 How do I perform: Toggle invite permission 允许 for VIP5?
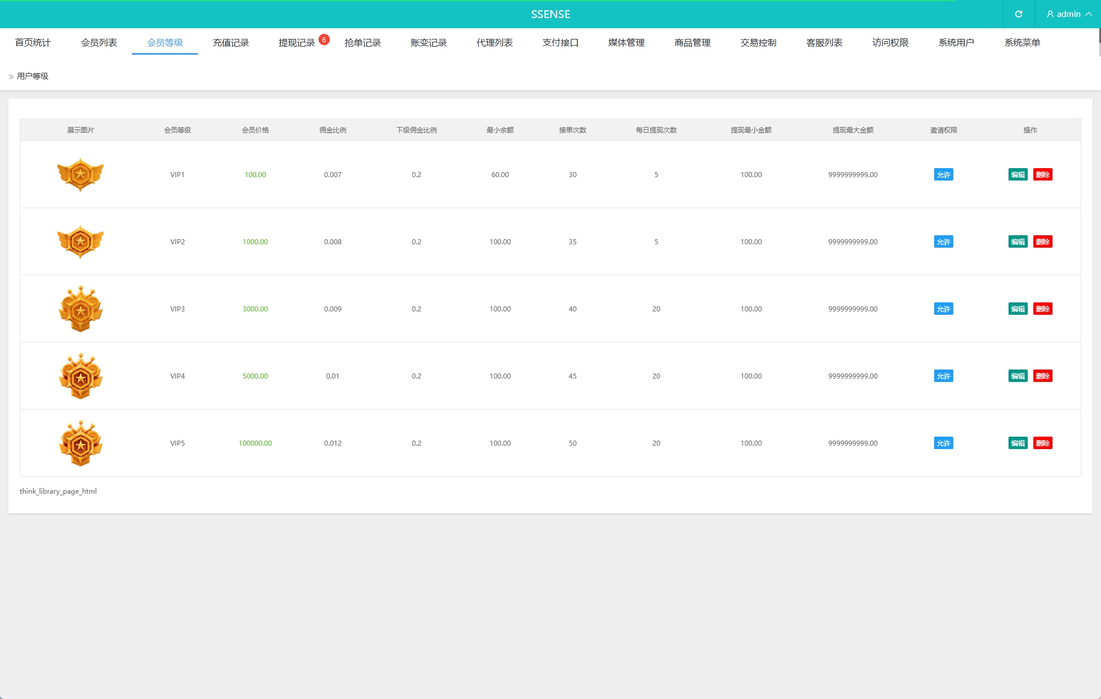pos(943,443)
